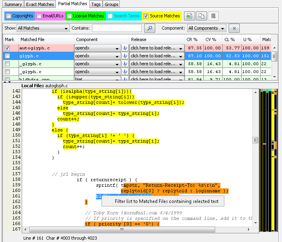Click the Contains text input field
Viewport: 282px width, 242px height.
tap(117, 28)
